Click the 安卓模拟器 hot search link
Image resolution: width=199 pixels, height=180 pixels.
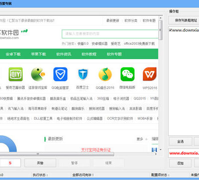[99, 44]
